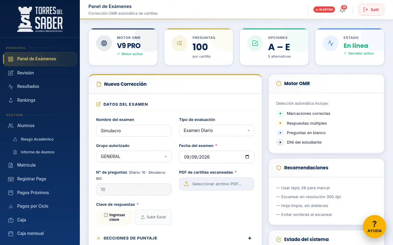Click the Alumnos people icon in sidebar
393x245 pixels.
click(11, 126)
